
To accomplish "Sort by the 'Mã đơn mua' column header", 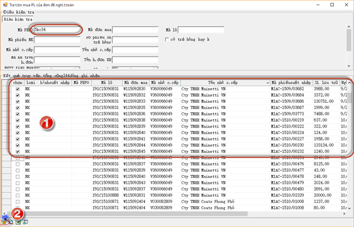I will click(136, 83).
